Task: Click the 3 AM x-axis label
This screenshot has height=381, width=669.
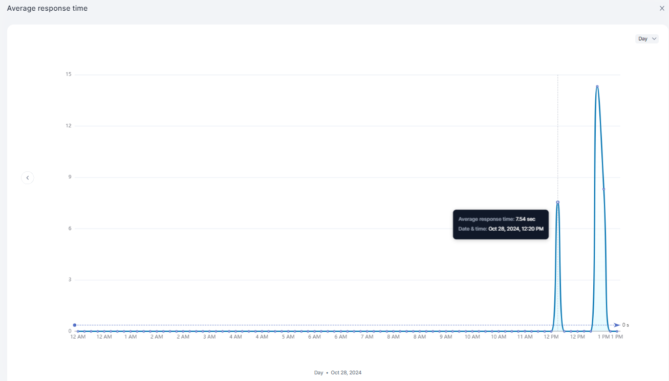Action: (209, 337)
